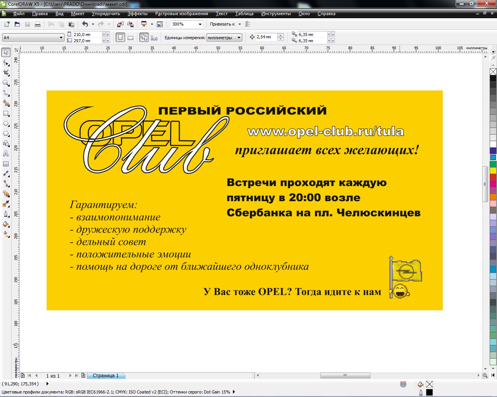
Task: Open the Эффекты menu
Action: [x=137, y=14]
